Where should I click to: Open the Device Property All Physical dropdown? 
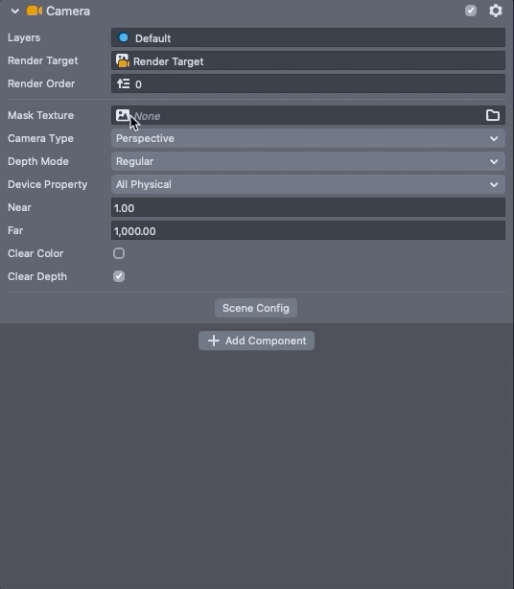click(308, 184)
